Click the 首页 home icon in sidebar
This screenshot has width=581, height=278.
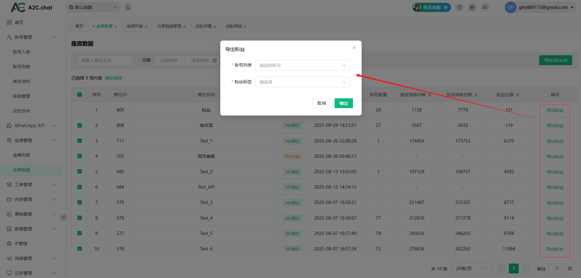point(9,22)
